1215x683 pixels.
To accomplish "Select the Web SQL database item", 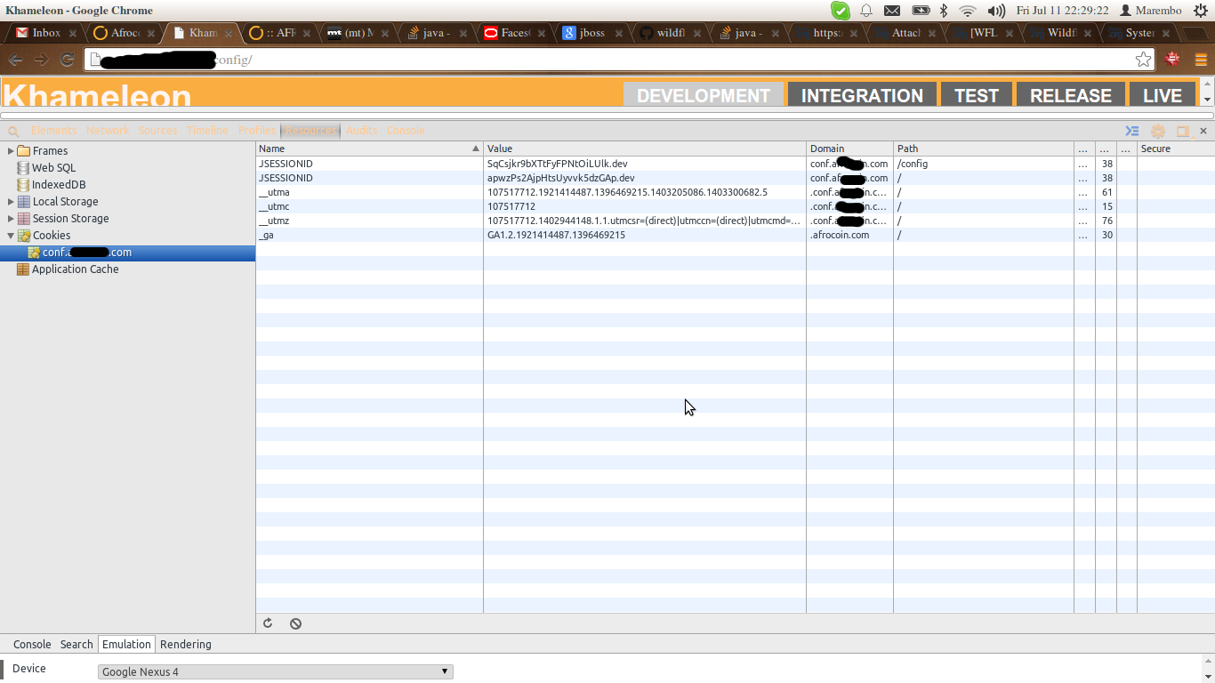I will pos(53,167).
